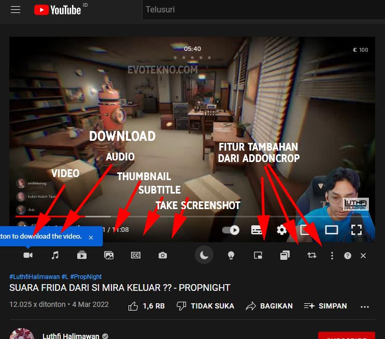
Task: Toggle dark mode moon button
Action: point(204,255)
